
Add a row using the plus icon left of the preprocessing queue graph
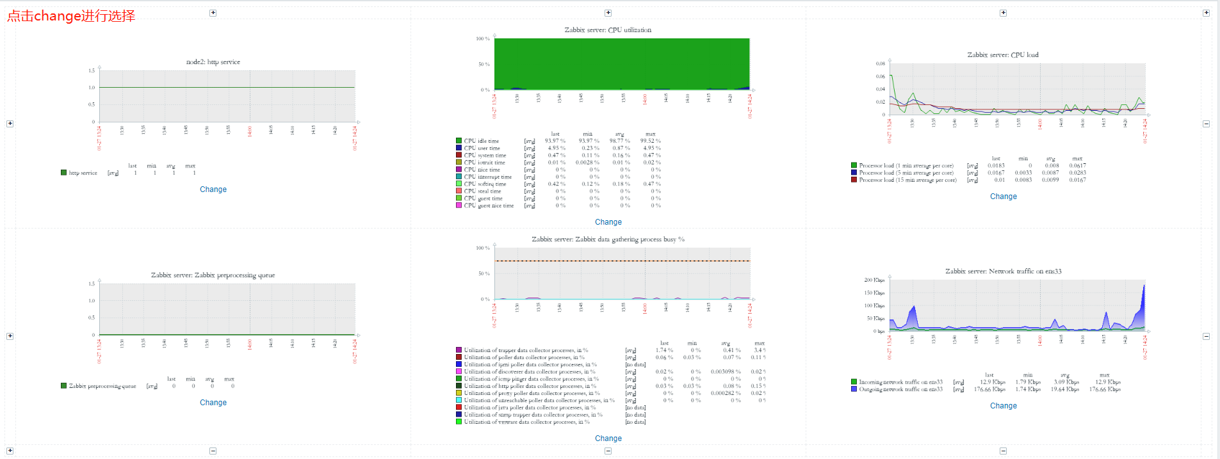point(10,336)
